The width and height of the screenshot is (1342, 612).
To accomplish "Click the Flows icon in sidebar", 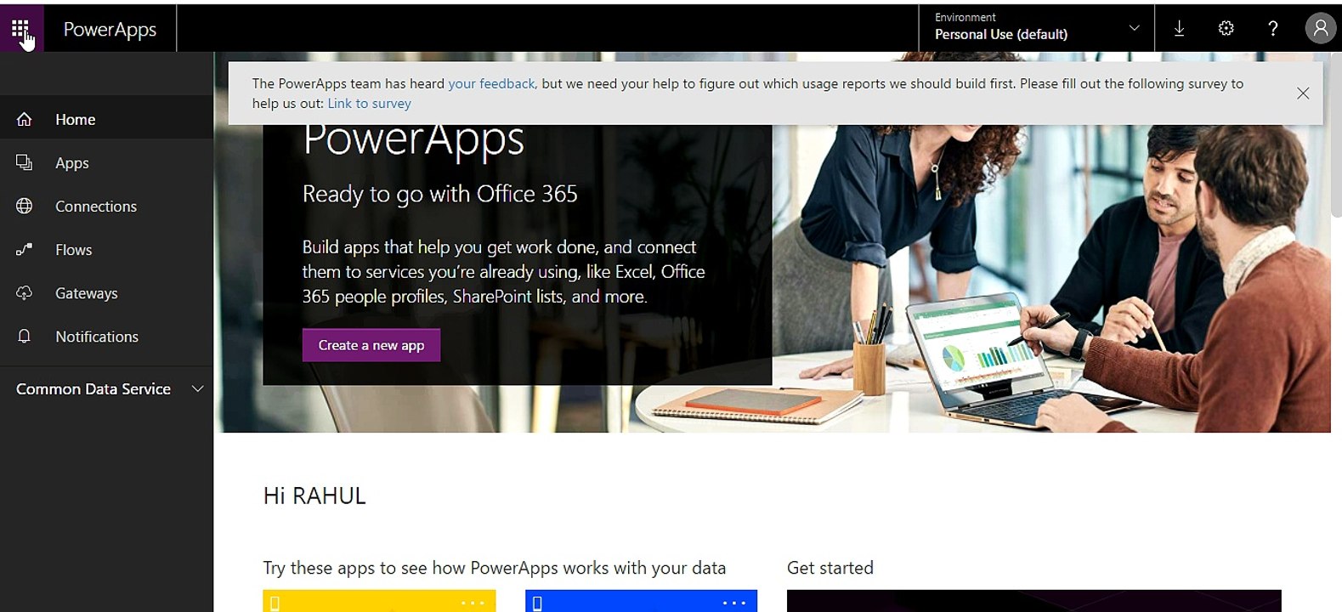I will click(25, 249).
